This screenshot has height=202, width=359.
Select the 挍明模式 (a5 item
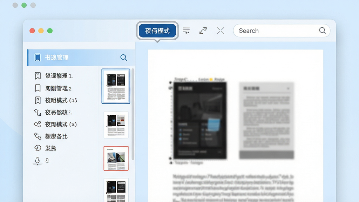coord(61,100)
